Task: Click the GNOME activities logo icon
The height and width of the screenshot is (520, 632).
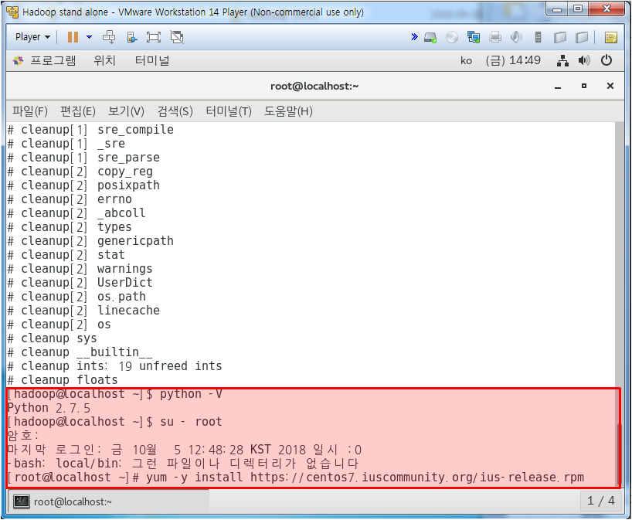Action: 18,61
